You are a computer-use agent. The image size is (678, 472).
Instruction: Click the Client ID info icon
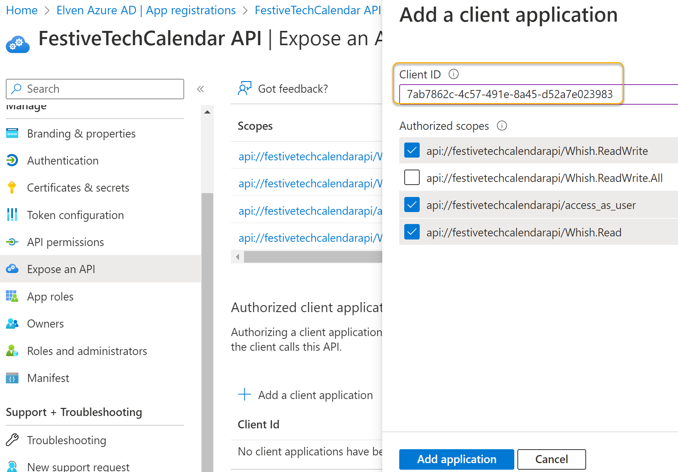pyautogui.click(x=454, y=74)
